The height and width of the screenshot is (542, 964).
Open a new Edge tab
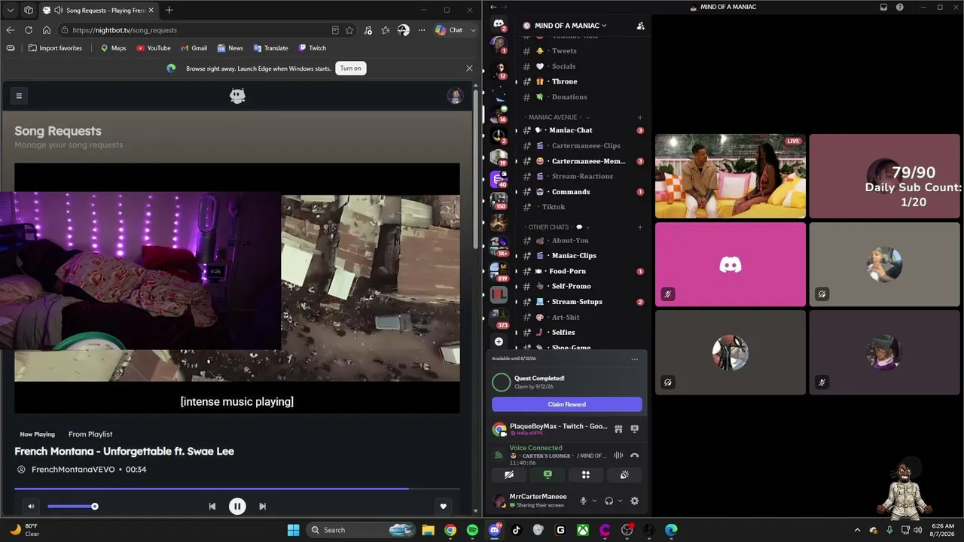(169, 10)
